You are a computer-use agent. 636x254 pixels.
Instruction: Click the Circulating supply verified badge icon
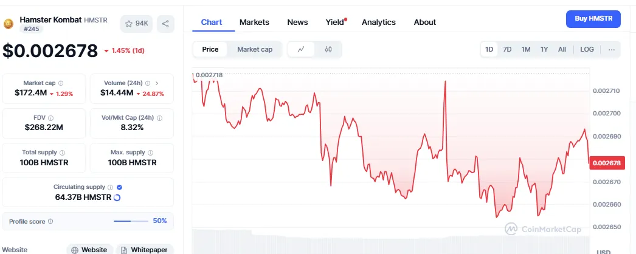tap(119, 187)
